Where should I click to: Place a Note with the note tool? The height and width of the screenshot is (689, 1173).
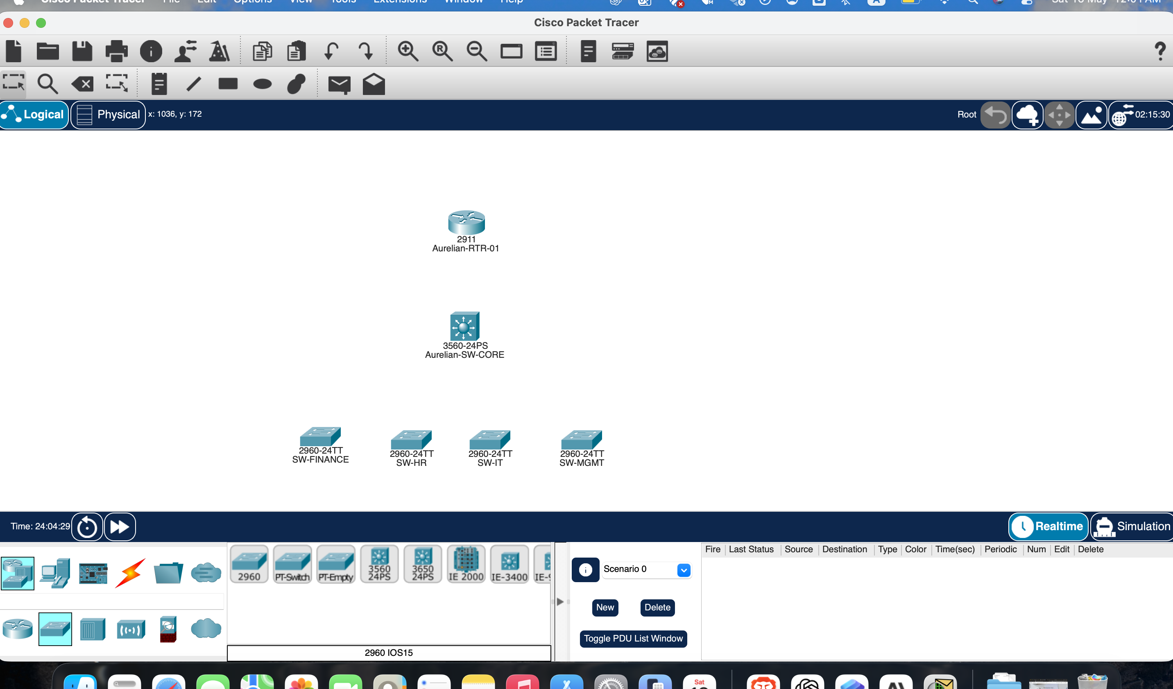coord(159,84)
